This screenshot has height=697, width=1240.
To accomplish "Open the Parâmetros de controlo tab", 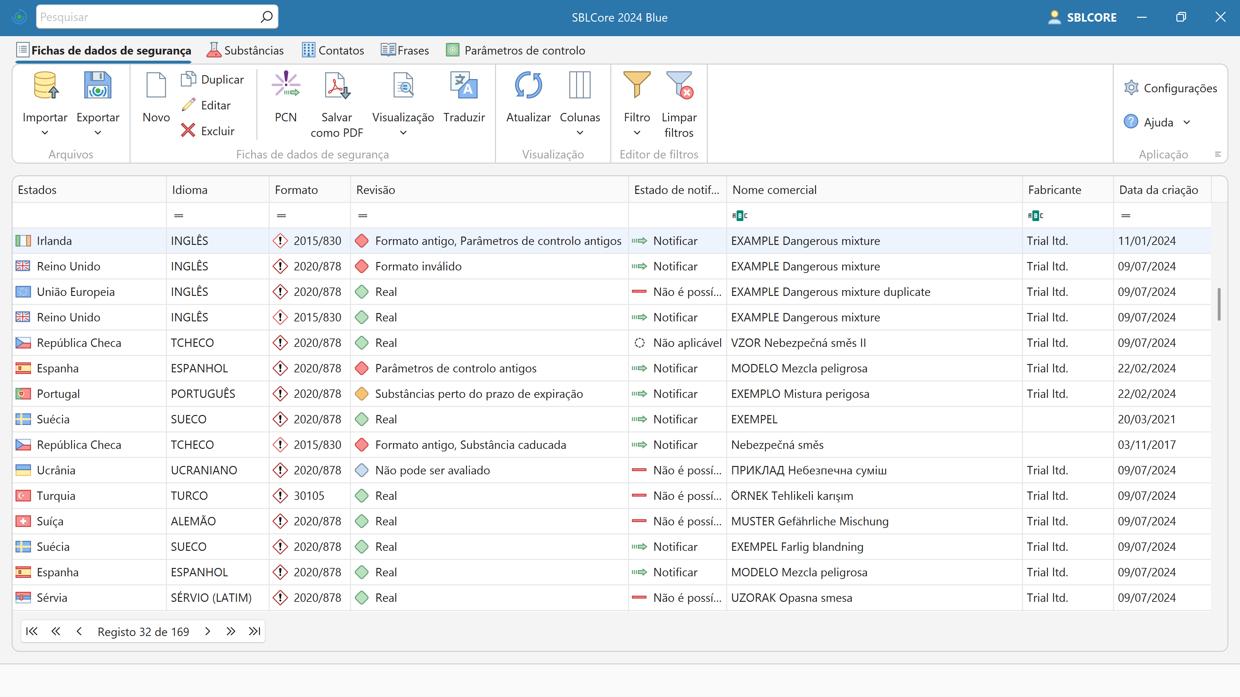I will 516,51.
